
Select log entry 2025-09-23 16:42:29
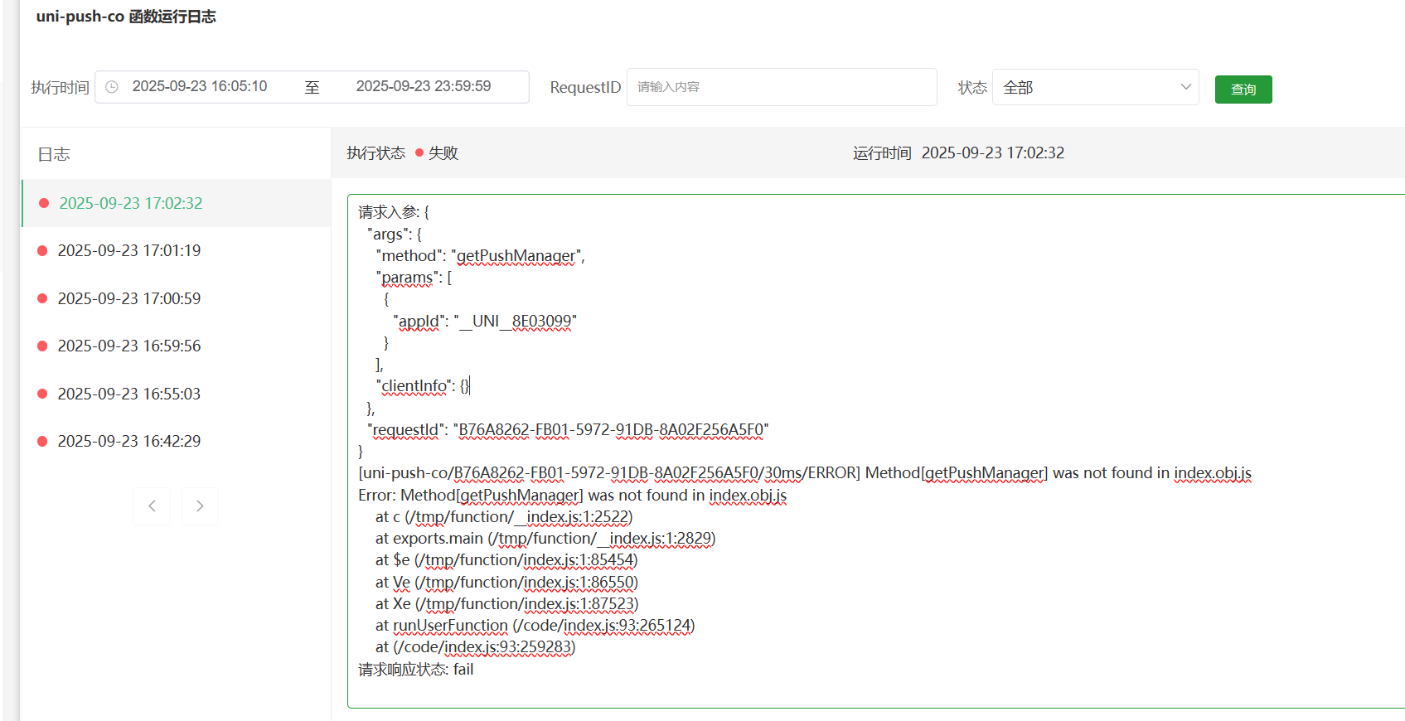click(x=176, y=441)
